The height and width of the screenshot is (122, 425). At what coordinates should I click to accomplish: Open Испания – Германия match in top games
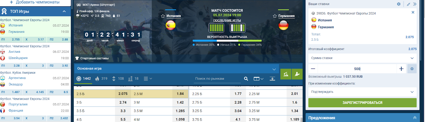(x=35, y=29)
